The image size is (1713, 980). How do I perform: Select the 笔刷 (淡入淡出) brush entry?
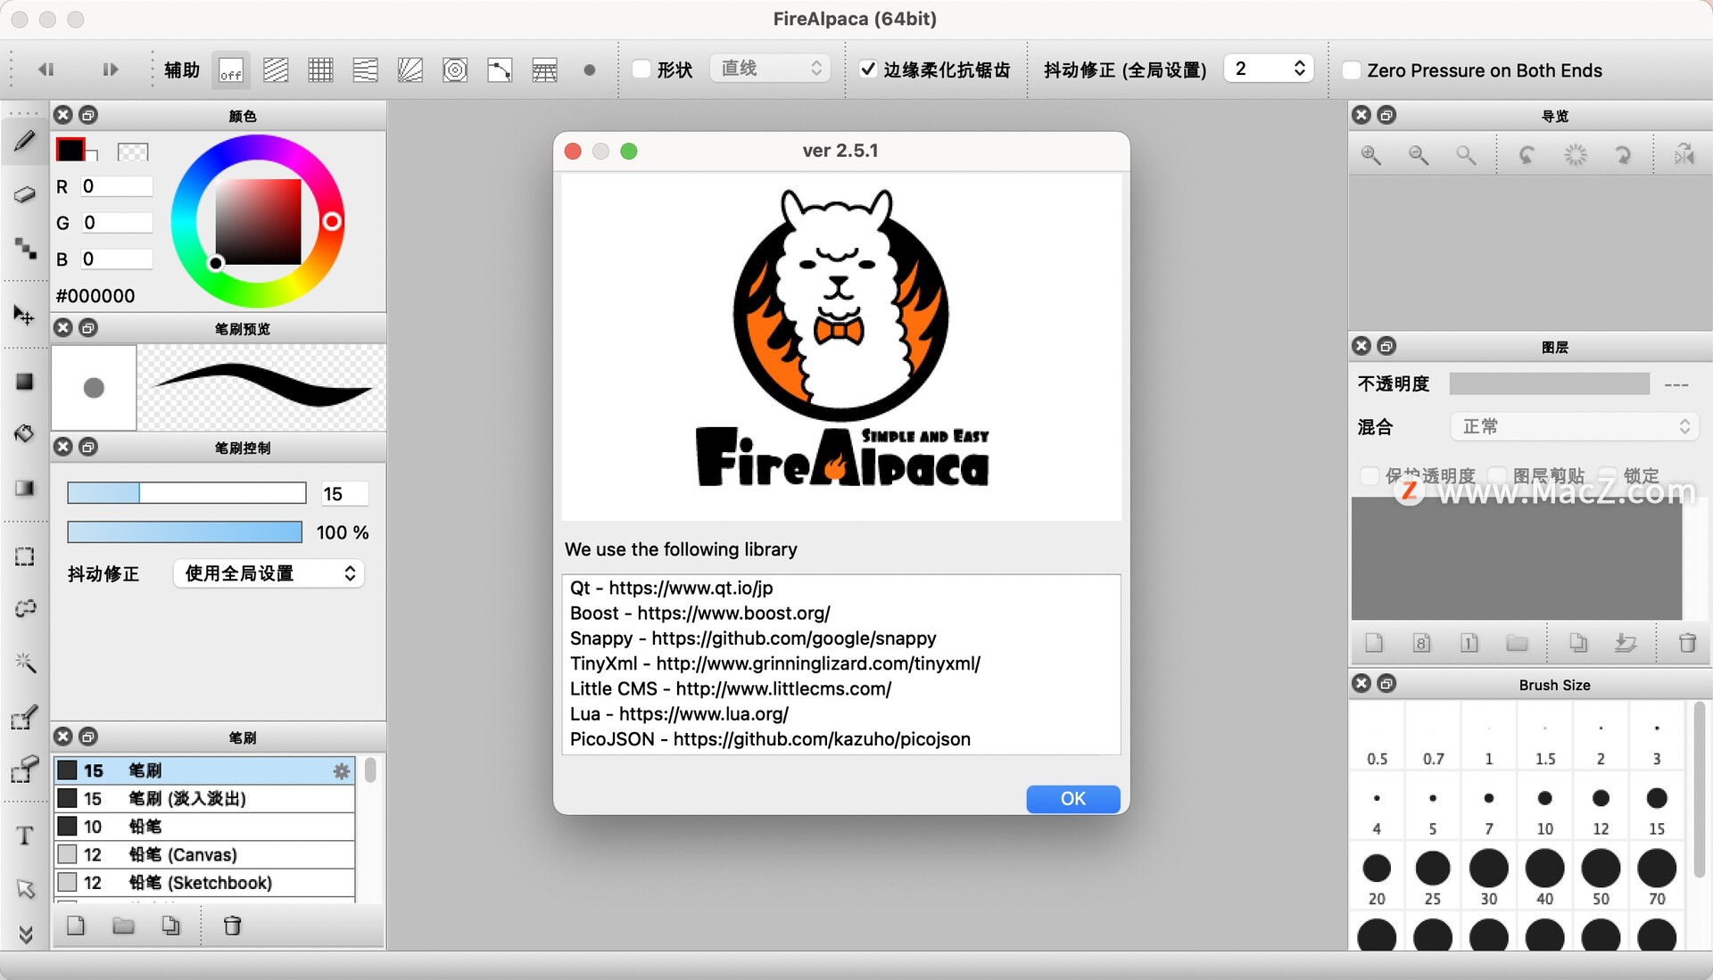(186, 798)
